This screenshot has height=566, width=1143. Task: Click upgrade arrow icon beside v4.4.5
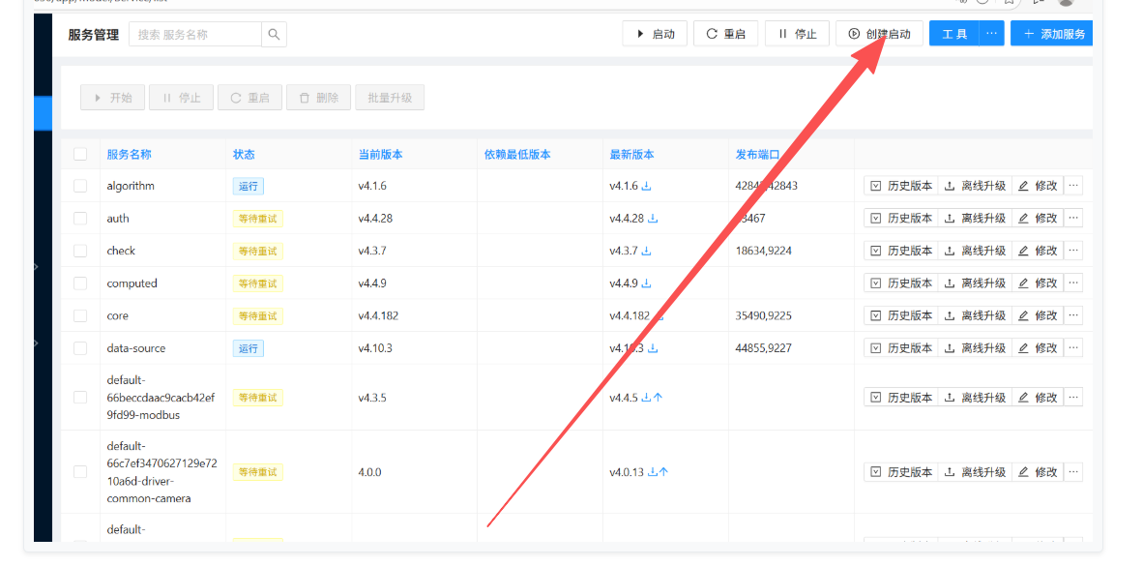[659, 398]
